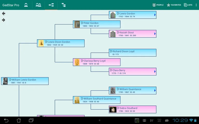Open Lewis Gordon's gravestone photo
199x124 pixels.
point(113,15)
